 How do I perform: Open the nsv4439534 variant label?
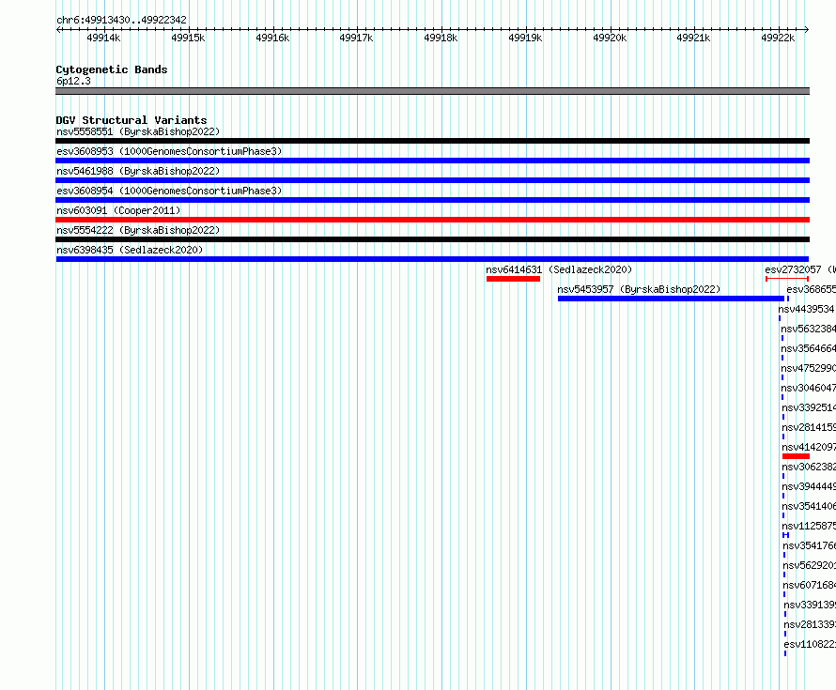pyautogui.click(x=806, y=309)
